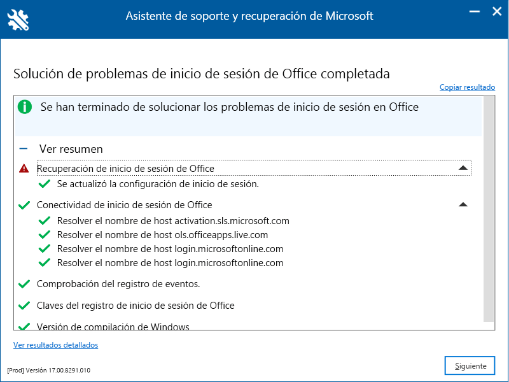Click 'Copiar resultado' link
Screen dimensions: 509x382
(x=467, y=87)
